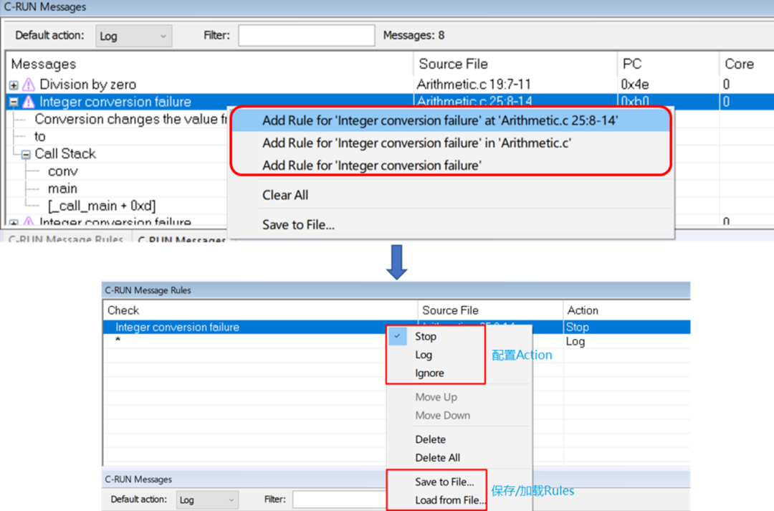Set rule action to Log
774x511 pixels.
coord(424,355)
